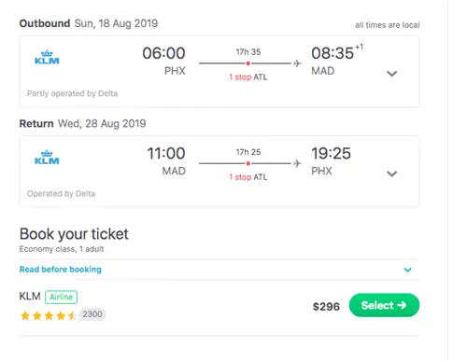Click the arrow inside the Select button
Viewport: 467px width, 361px height.
[402, 305]
